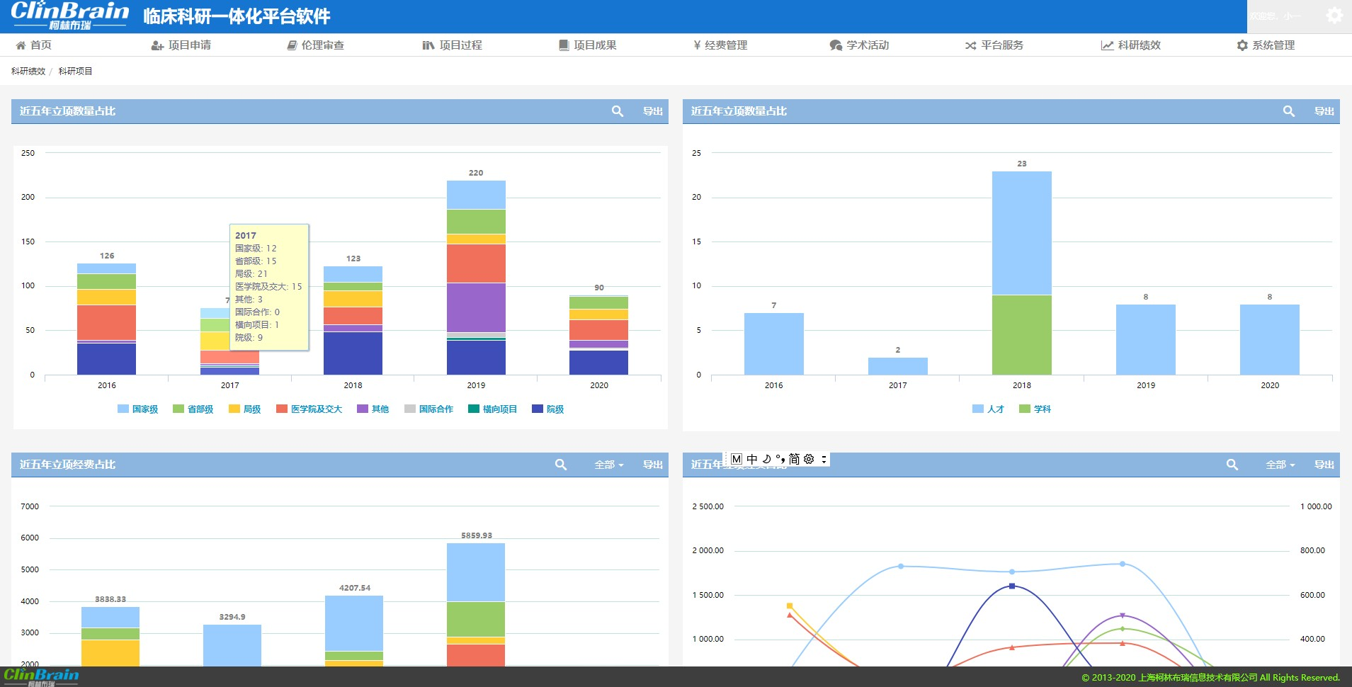Click the dark blue square line marker

tap(1012, 586)
